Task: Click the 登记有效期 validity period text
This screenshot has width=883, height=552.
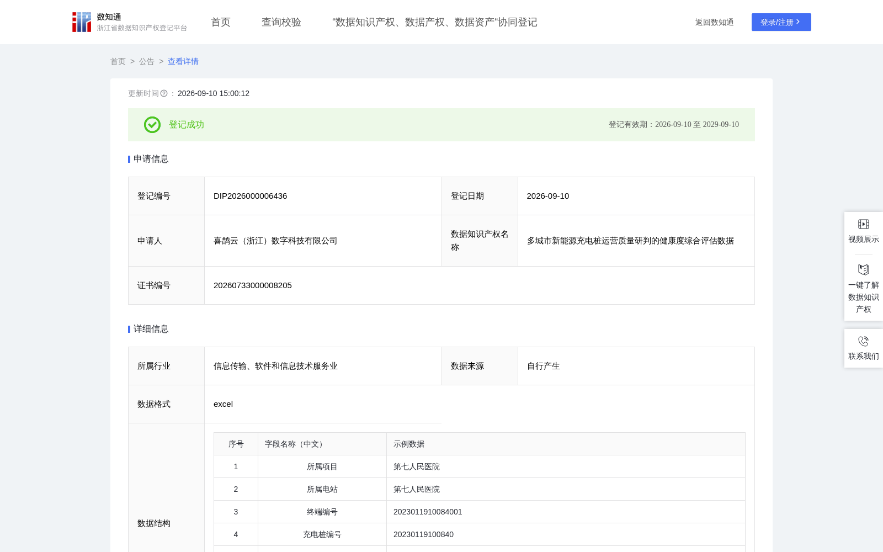Action: coord(674,125)
